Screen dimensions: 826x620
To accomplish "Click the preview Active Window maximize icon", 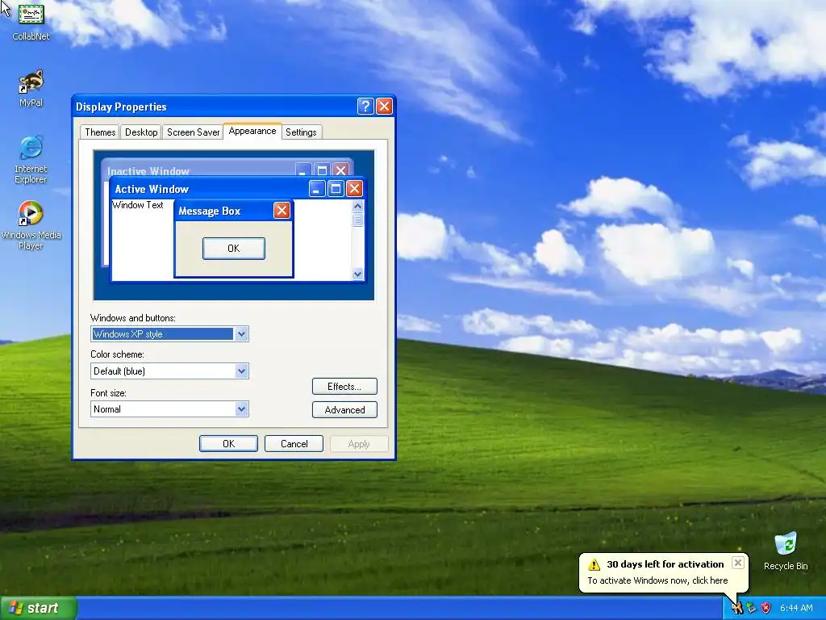I will (x=336, y=188).
